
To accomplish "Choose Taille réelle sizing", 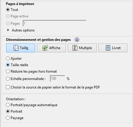I will pyautogui.click(x=8, y=65).
